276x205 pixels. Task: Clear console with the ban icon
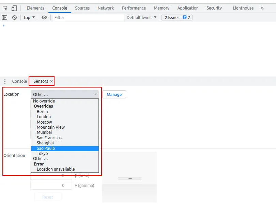point(14,18)
